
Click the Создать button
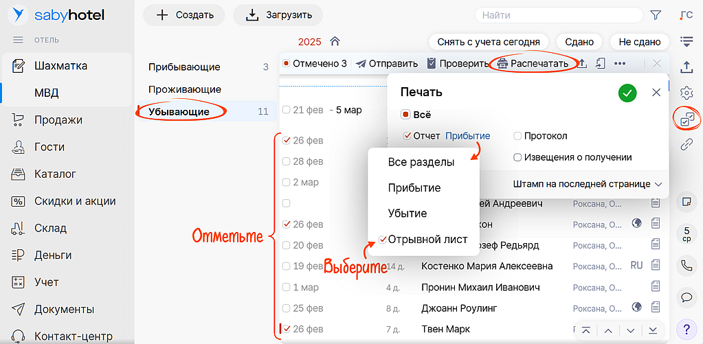click(184, 14)
